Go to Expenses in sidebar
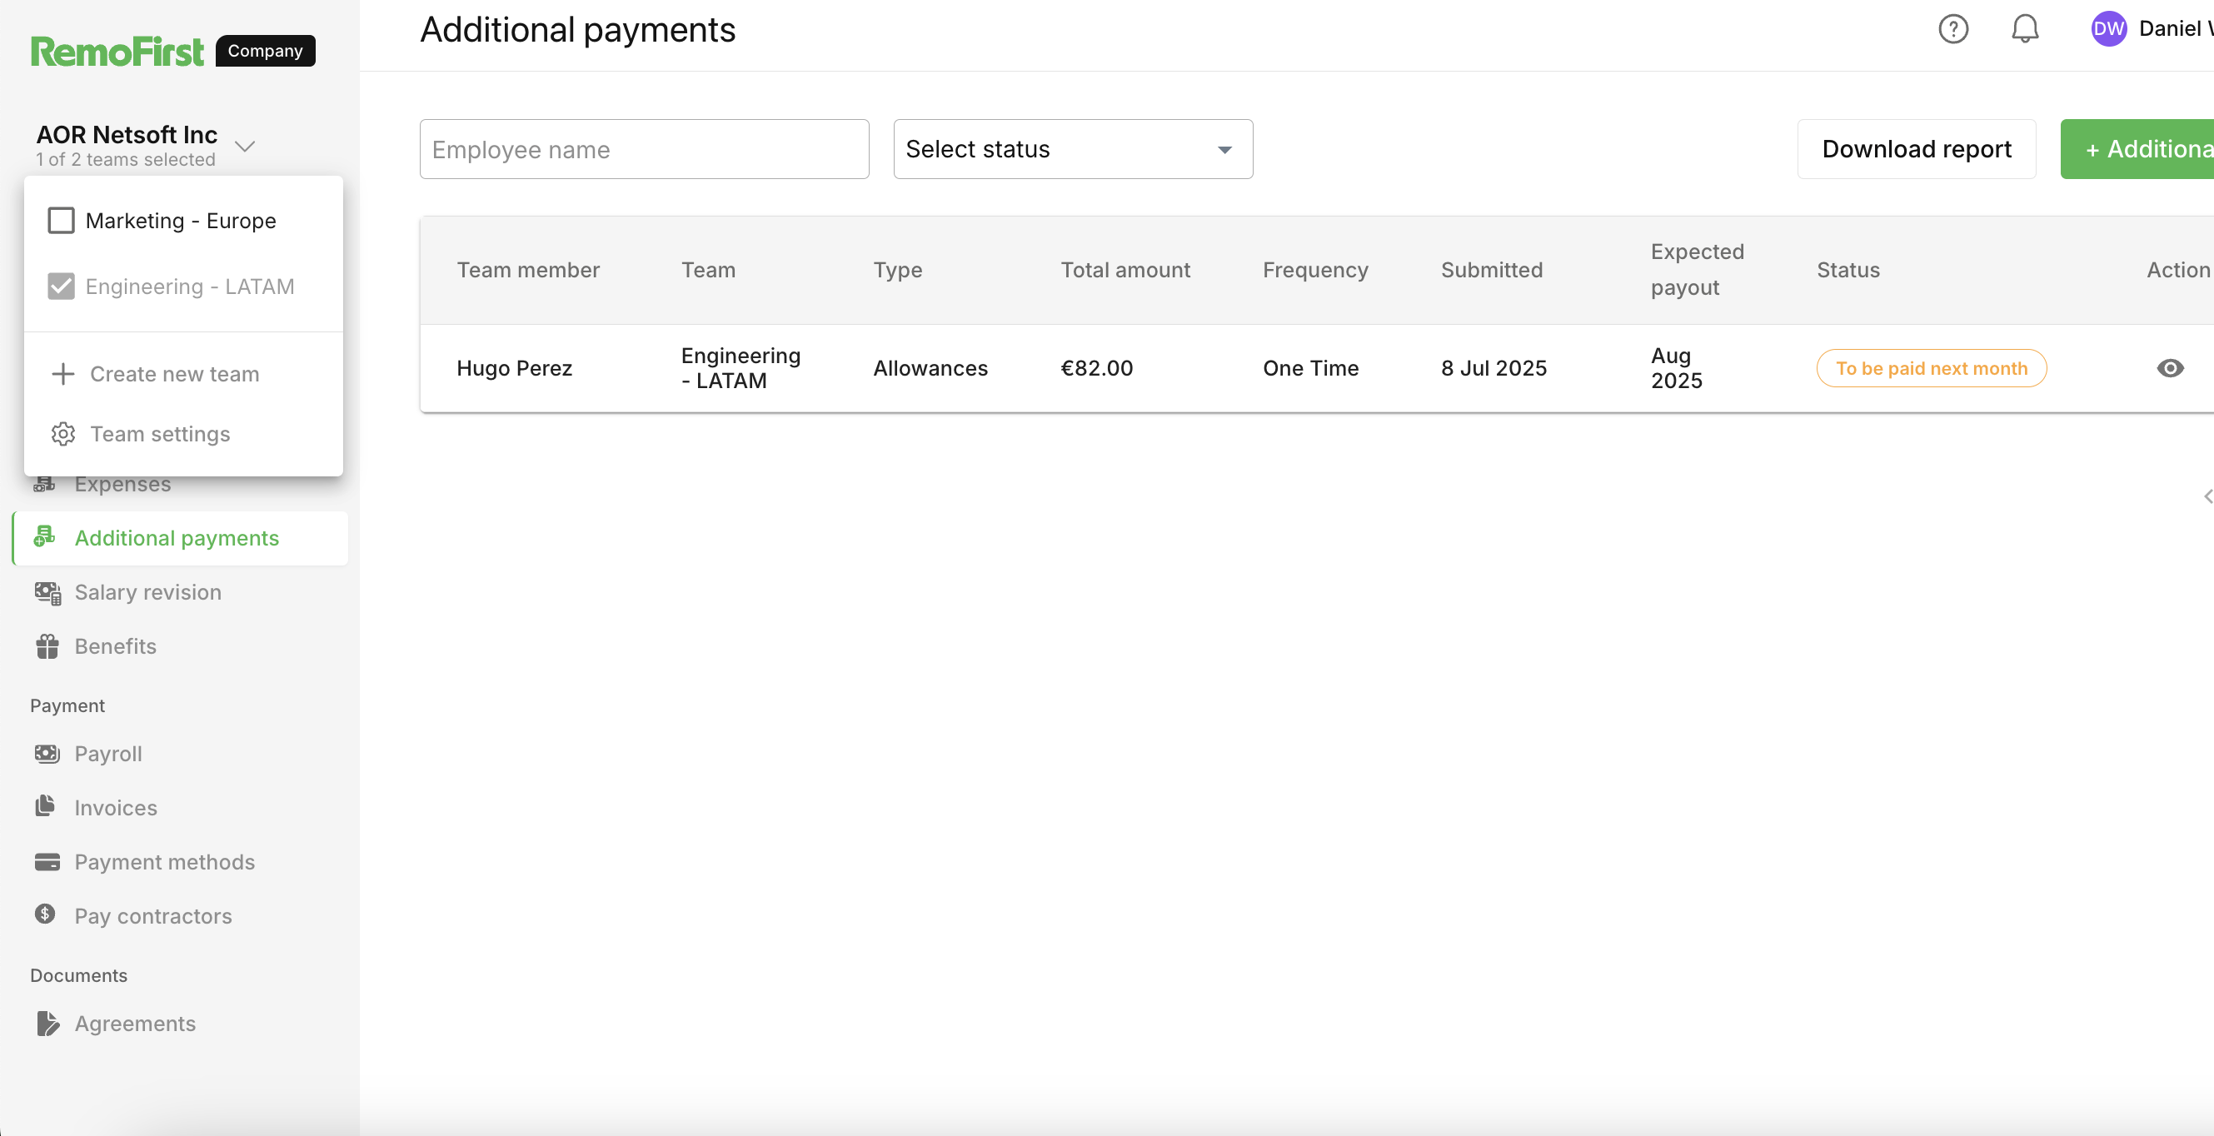The height and width of the screenshot is (1136, 2214). 122,484
